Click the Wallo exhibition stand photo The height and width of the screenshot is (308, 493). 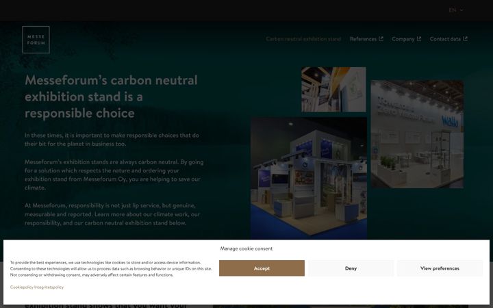point(417,134)
